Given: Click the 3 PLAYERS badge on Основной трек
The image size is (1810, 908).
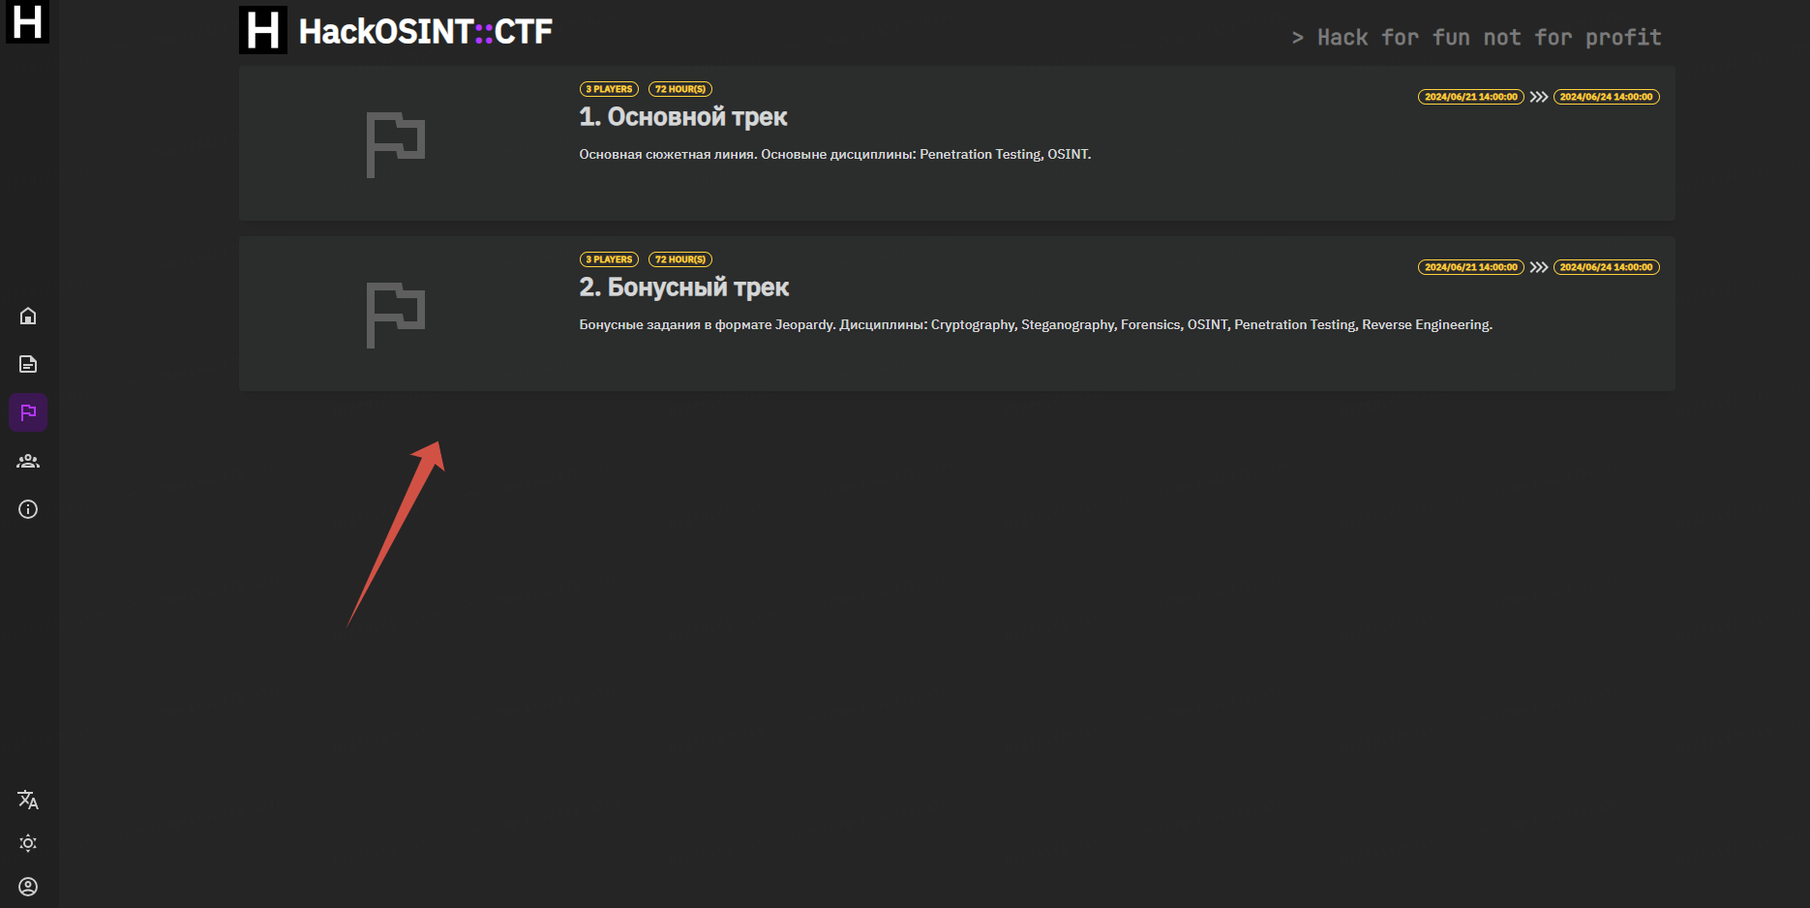Looking at the screenshot, I should 609,89.
